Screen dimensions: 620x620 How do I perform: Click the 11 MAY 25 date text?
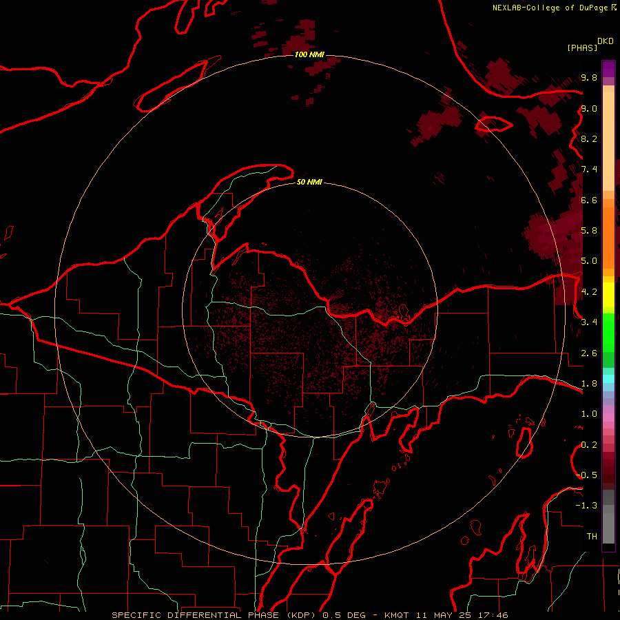[444, 615]
